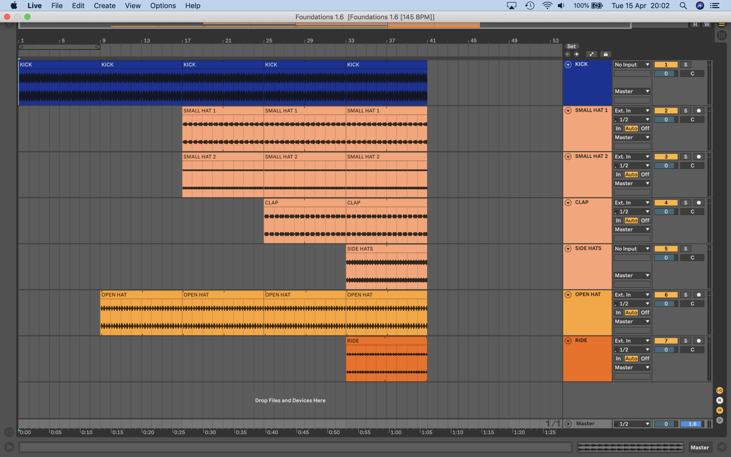Collapse the SIDE HATS track using its fold arrow
Viewport: 731px width, 457px height.
568,249
